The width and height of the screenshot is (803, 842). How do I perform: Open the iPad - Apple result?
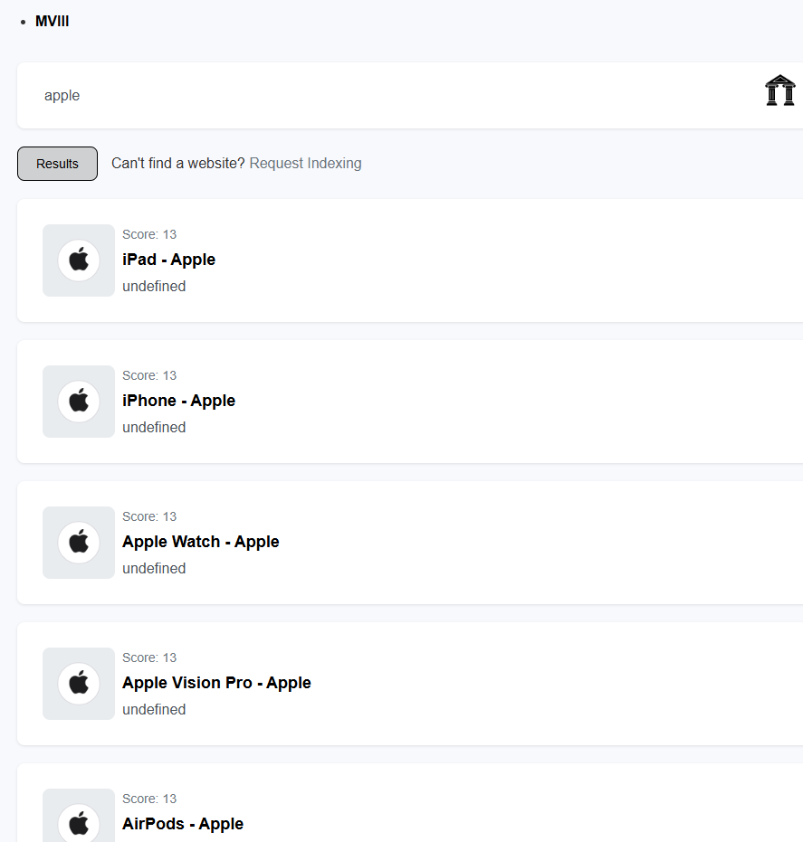pos(168,260)
